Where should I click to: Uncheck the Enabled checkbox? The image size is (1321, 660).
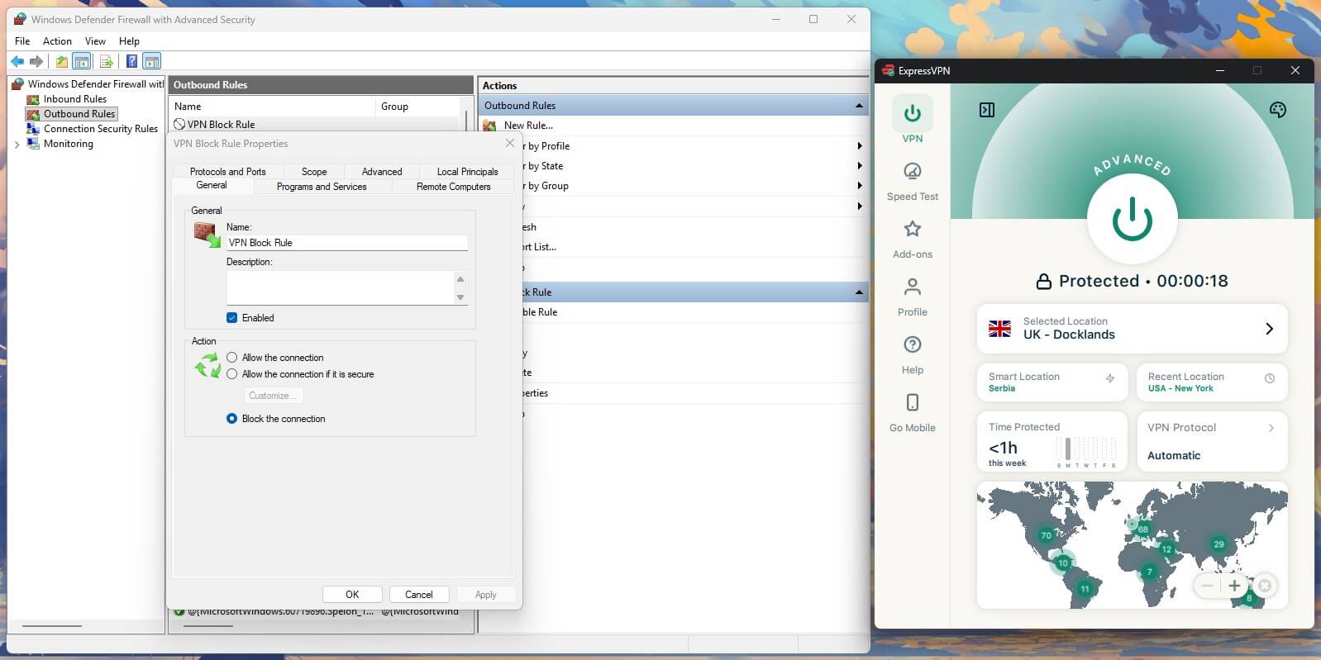[231, 318]
